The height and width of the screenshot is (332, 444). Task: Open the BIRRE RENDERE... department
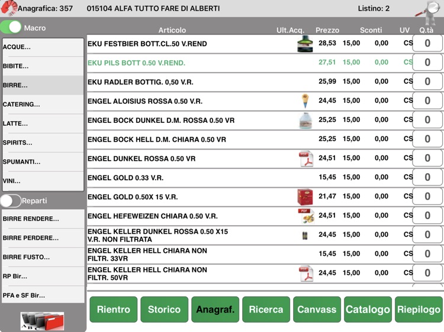pyautogui.click(x=43, y=219)
